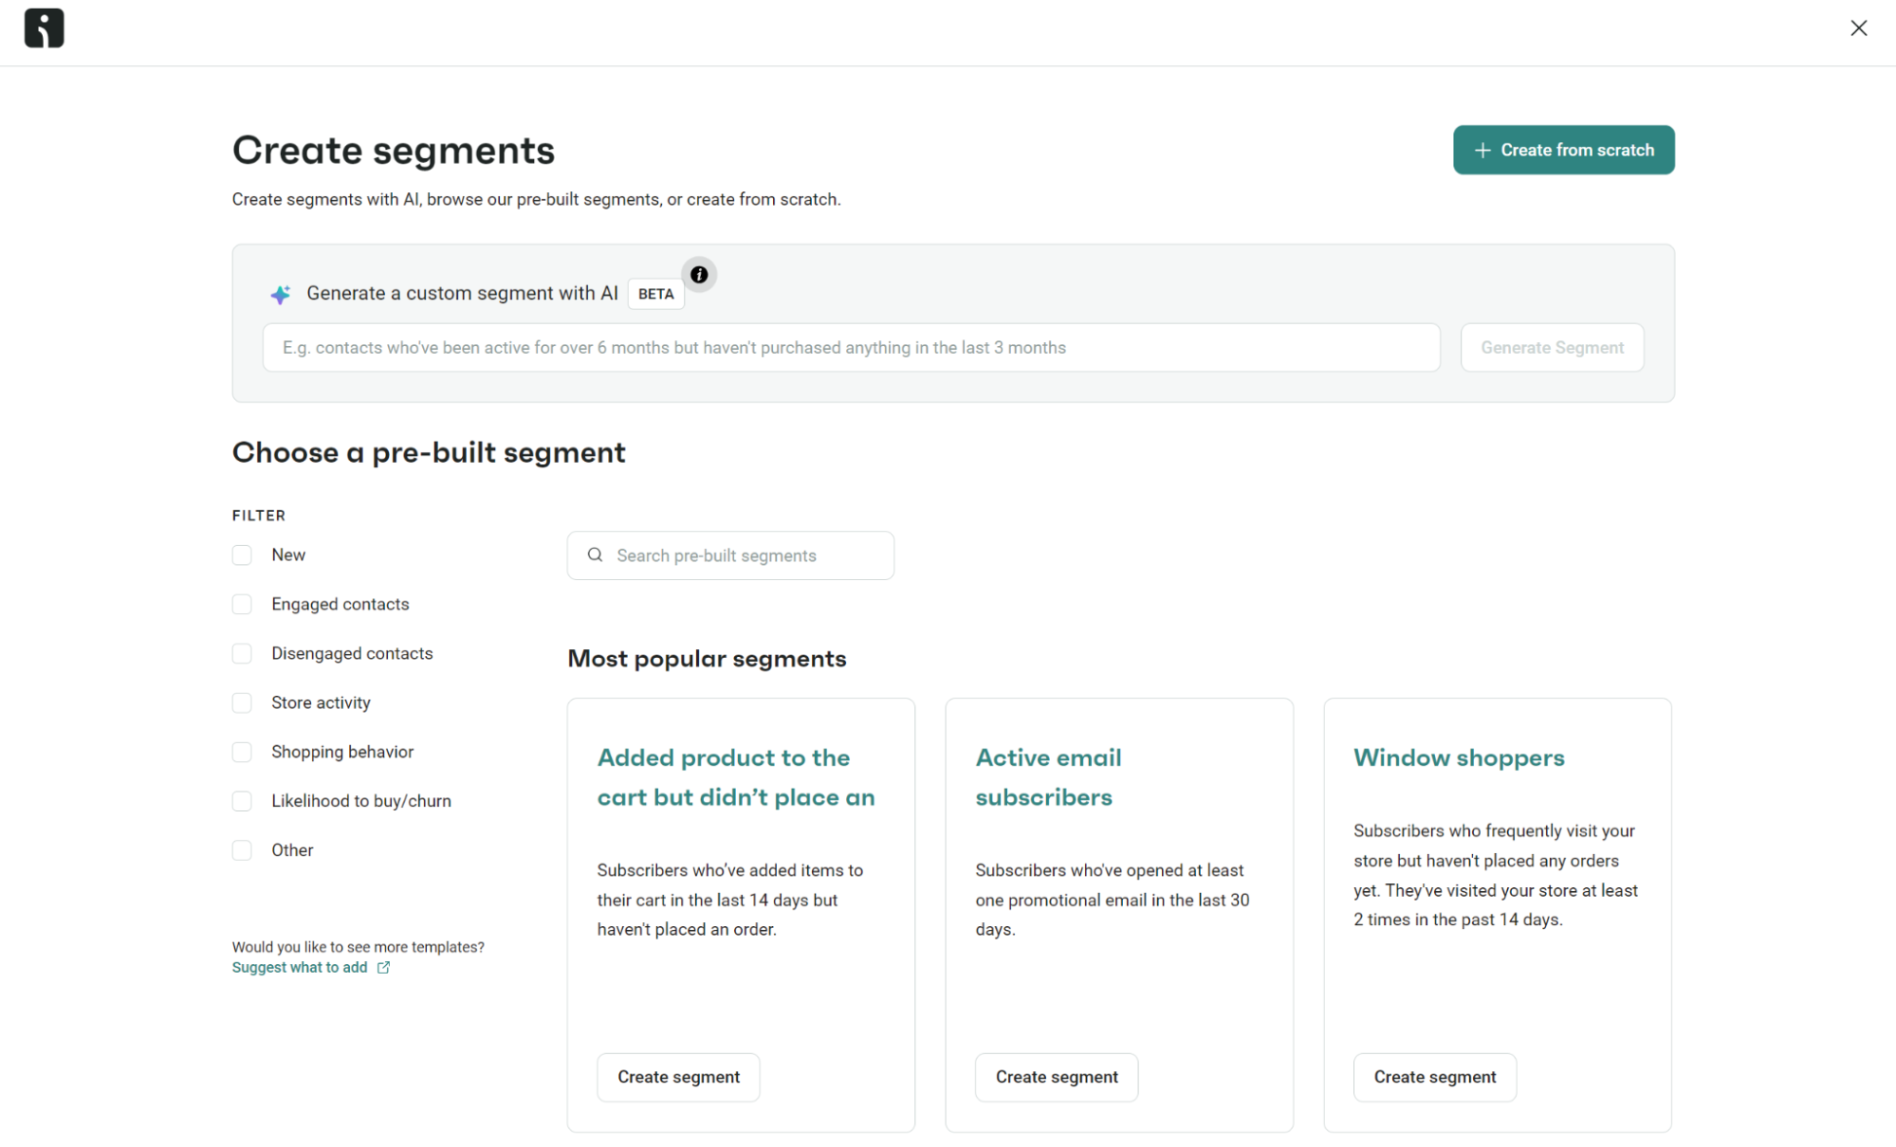This screenshot has width=1896, height=1147.
Task: Enable the Other filter checkbox
Action: tap(243, 851)
